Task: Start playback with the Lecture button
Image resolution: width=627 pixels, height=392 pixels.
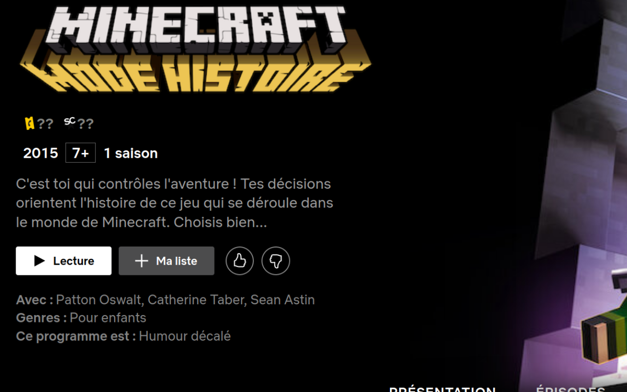Action: tap(64, 261)
